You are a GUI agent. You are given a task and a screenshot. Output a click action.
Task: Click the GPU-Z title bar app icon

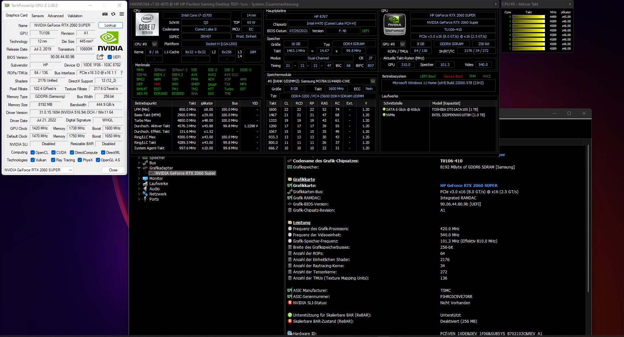pyautogui.click(x=7, y=5)
